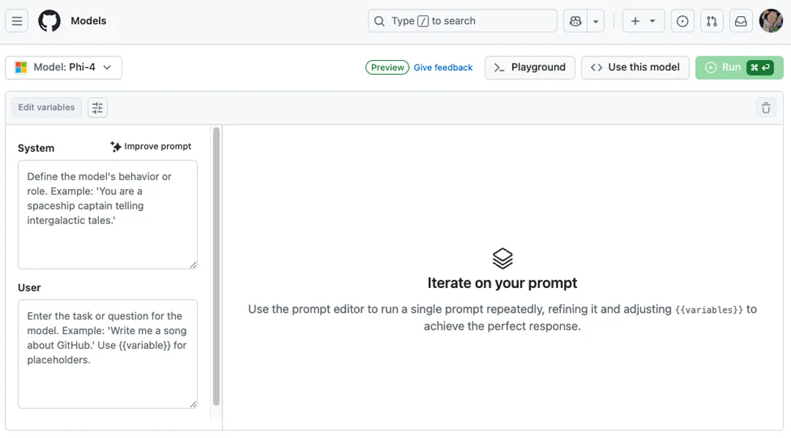This screenshot has width=791, height=438.
Task: Run the prompt with the Run button
Action: click(x=739, y=67)
